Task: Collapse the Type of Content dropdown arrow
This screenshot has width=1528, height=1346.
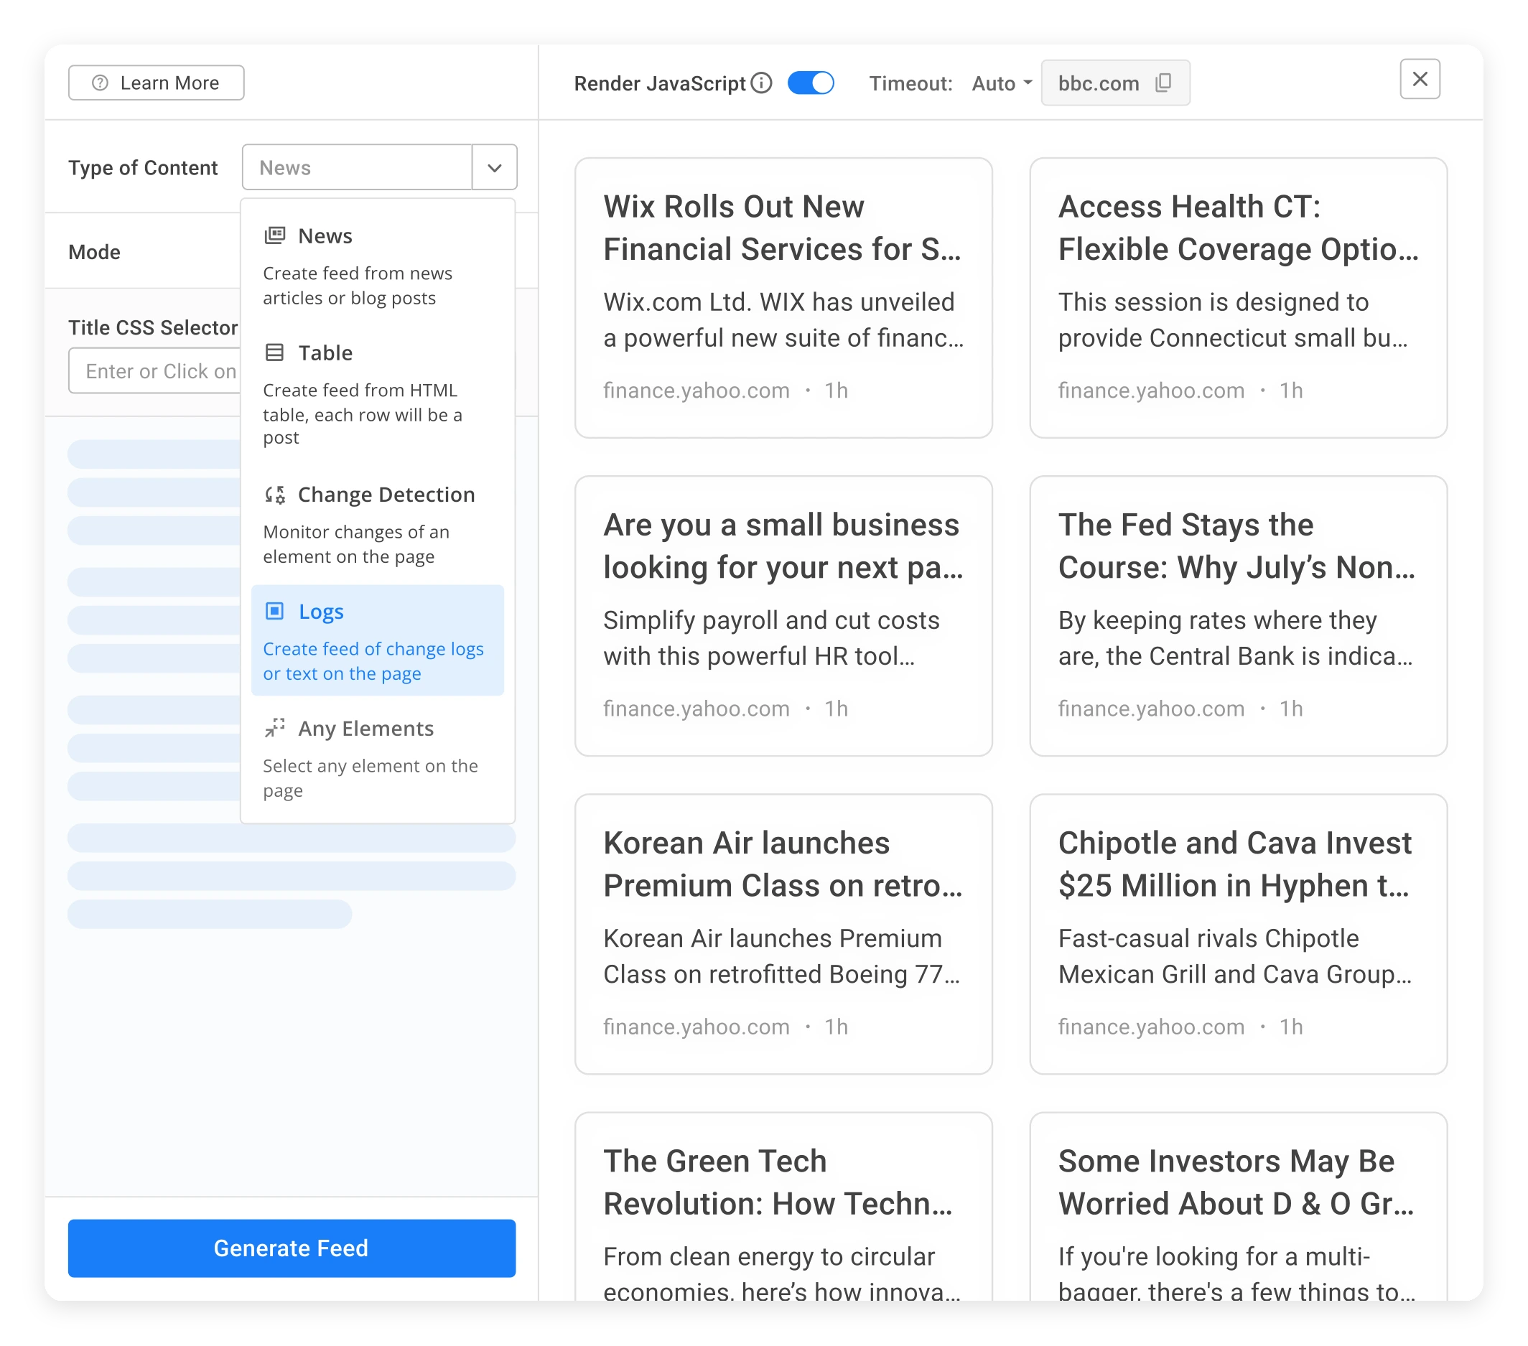Action: pyautogui.click(x=494, y=167)
